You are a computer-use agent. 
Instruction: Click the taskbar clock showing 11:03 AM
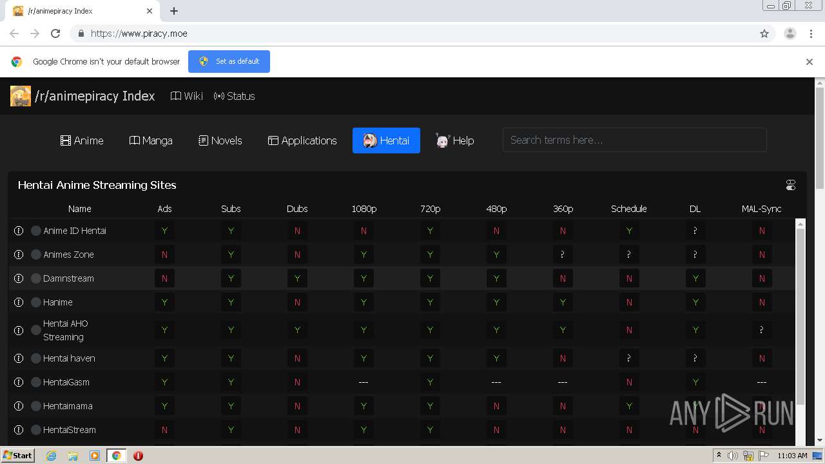point(792,456)
